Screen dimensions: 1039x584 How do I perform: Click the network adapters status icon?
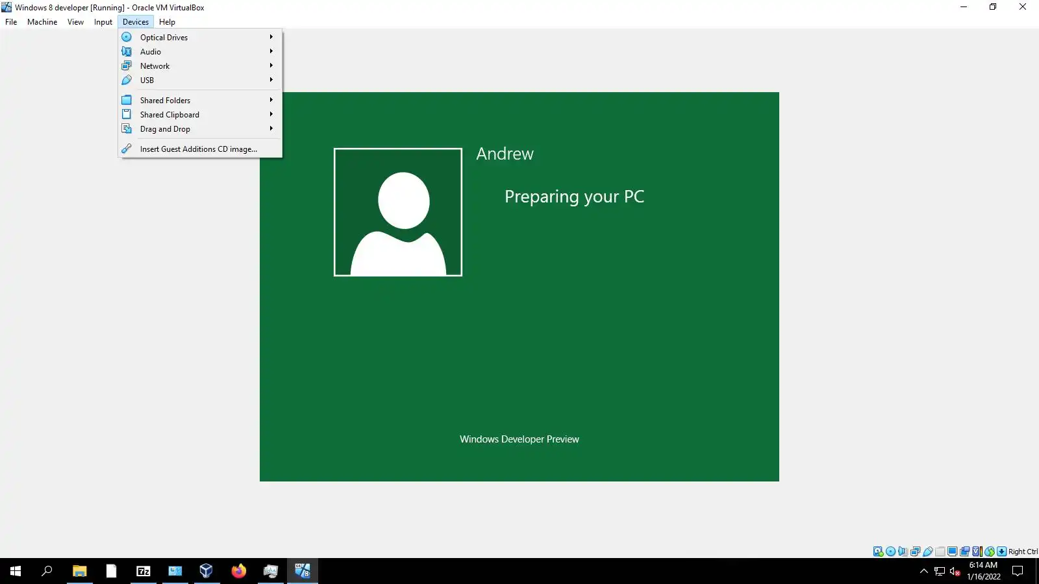[915, 552]
